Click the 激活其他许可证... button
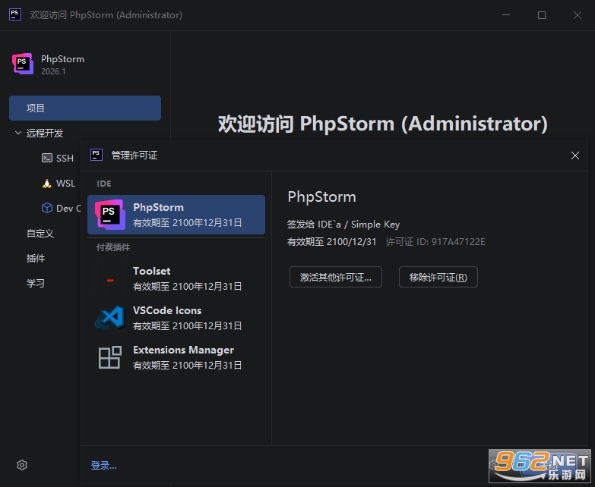Screen dimensions: 595x487 coord(335,277)
